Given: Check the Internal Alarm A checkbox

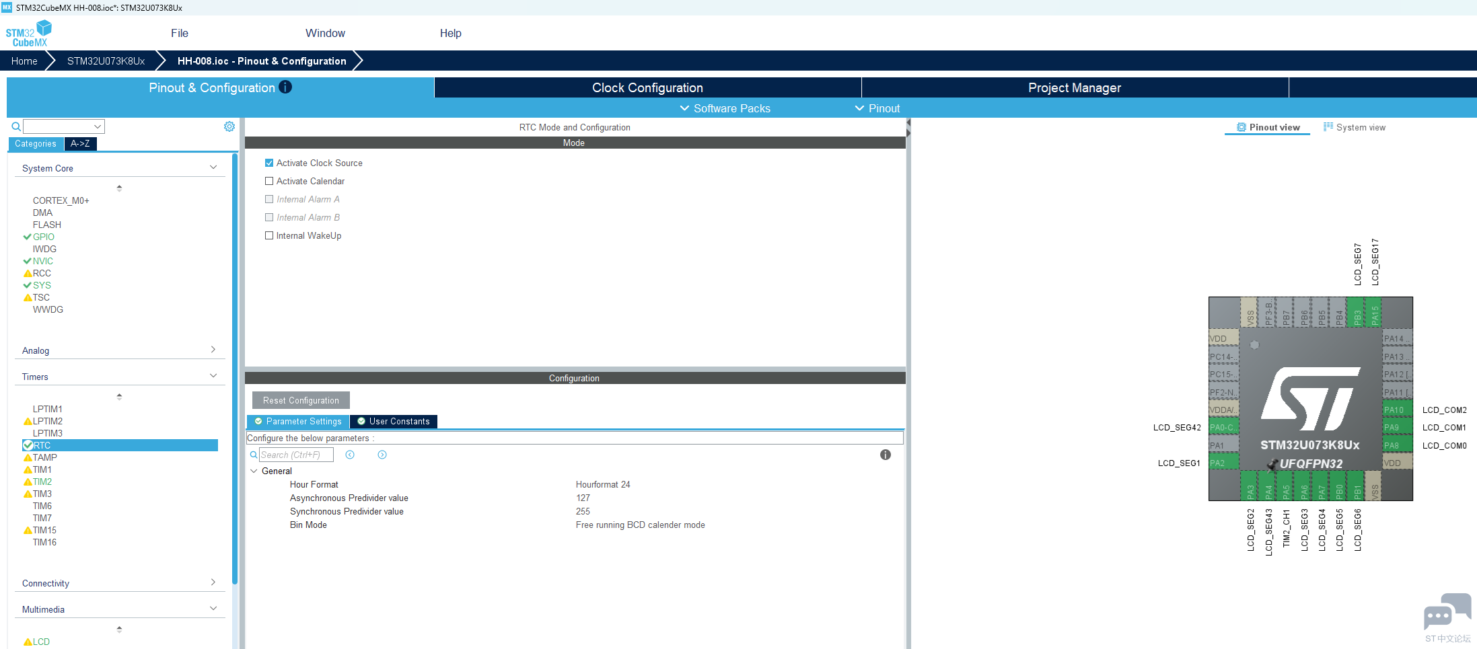Looking at the screenshot, I should point(269,199).
